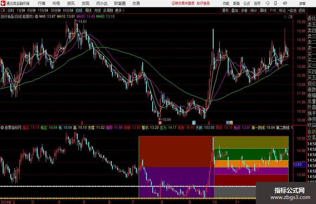Open the 市场 menu
The image size is (316, 204).
coord(56,3)
